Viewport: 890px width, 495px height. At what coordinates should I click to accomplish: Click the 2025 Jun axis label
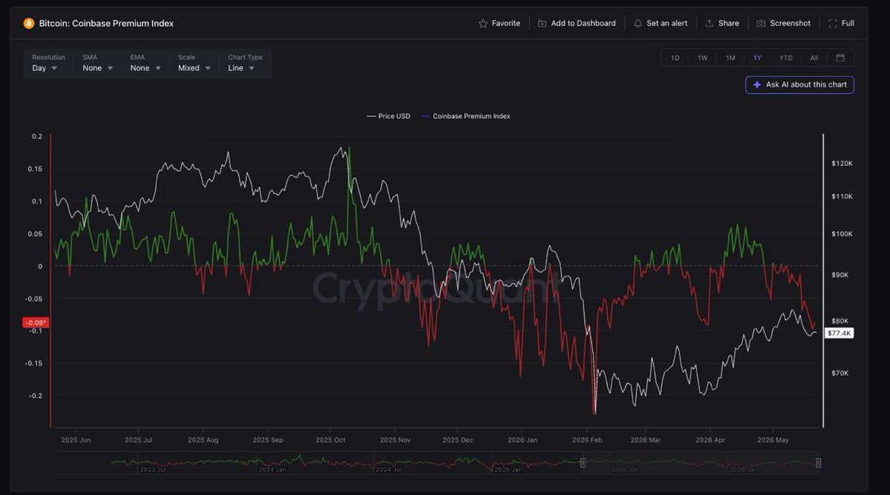coord(76,440)
